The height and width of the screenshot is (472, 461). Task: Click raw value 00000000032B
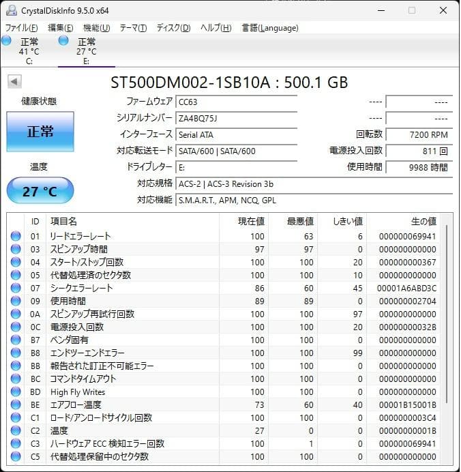pyautogui.click(x=407, y=327)
